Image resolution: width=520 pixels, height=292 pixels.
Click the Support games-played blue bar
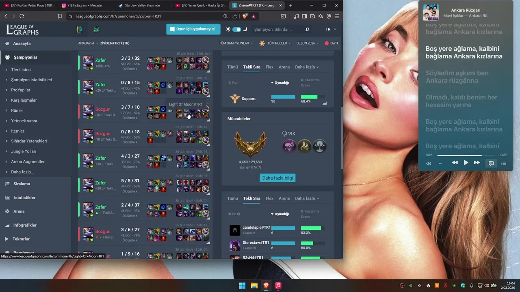283,97
